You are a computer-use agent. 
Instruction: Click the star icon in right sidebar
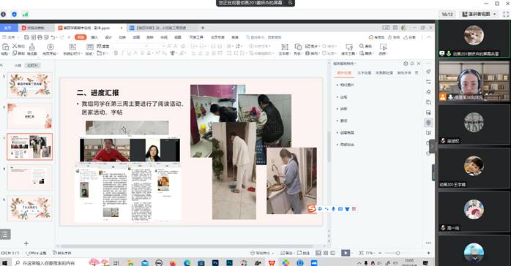[428, 92]
